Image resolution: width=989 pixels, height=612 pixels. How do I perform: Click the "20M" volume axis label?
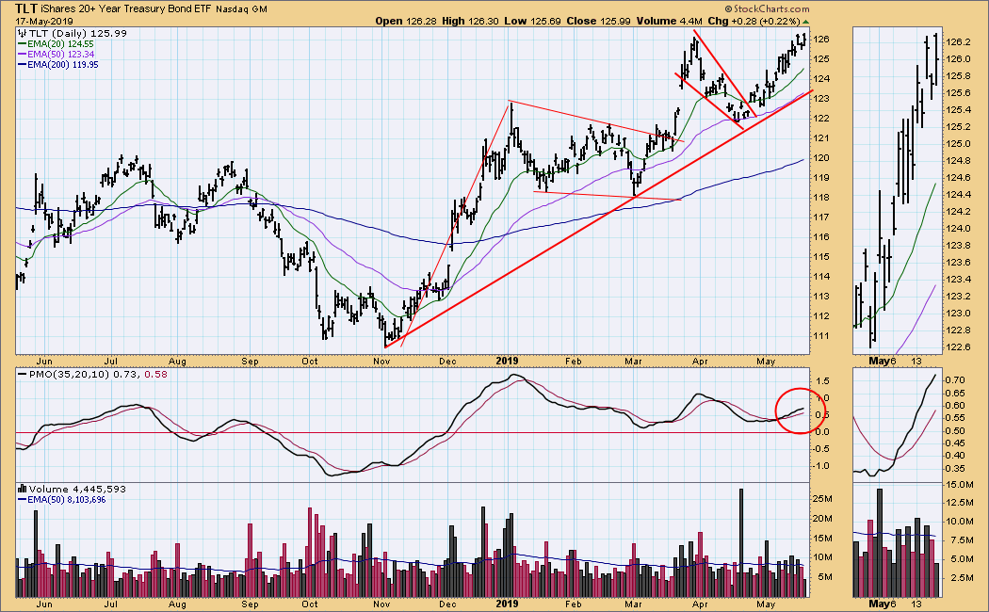[822, 518]
